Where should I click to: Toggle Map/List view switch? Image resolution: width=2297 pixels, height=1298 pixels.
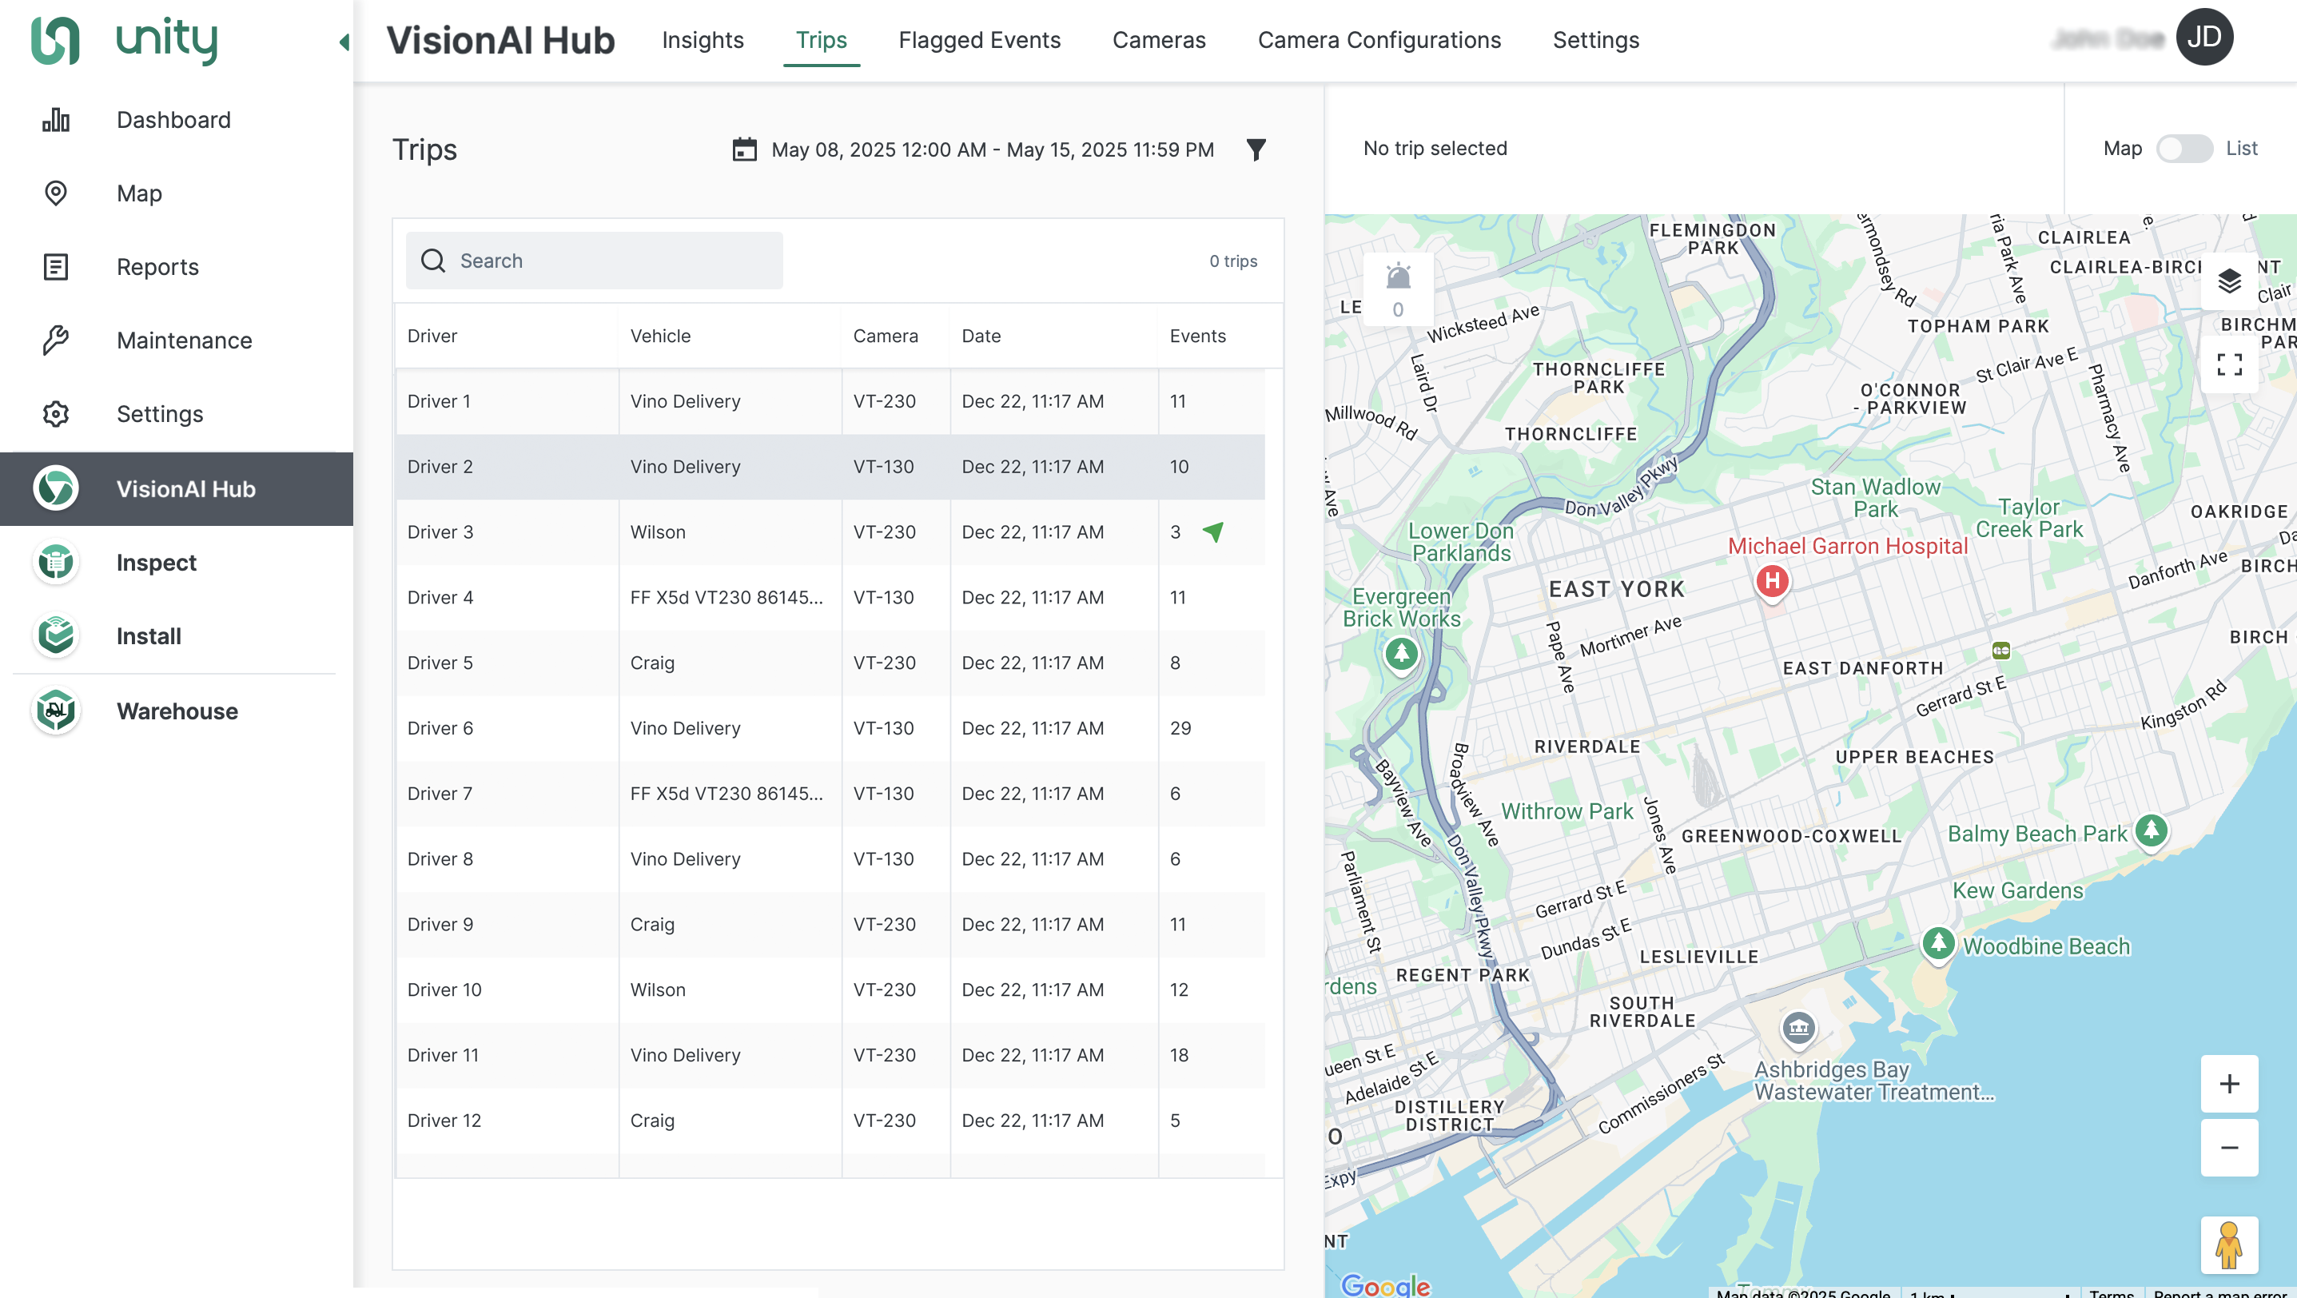tap(2183, 149)
